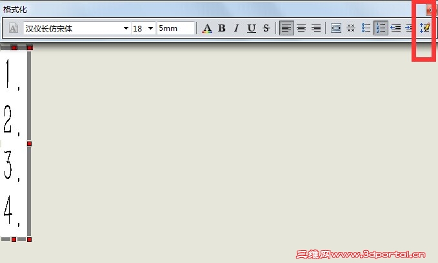Click the 5mm text height field
This screenshot has width=438, height=263.
(175, 28)
